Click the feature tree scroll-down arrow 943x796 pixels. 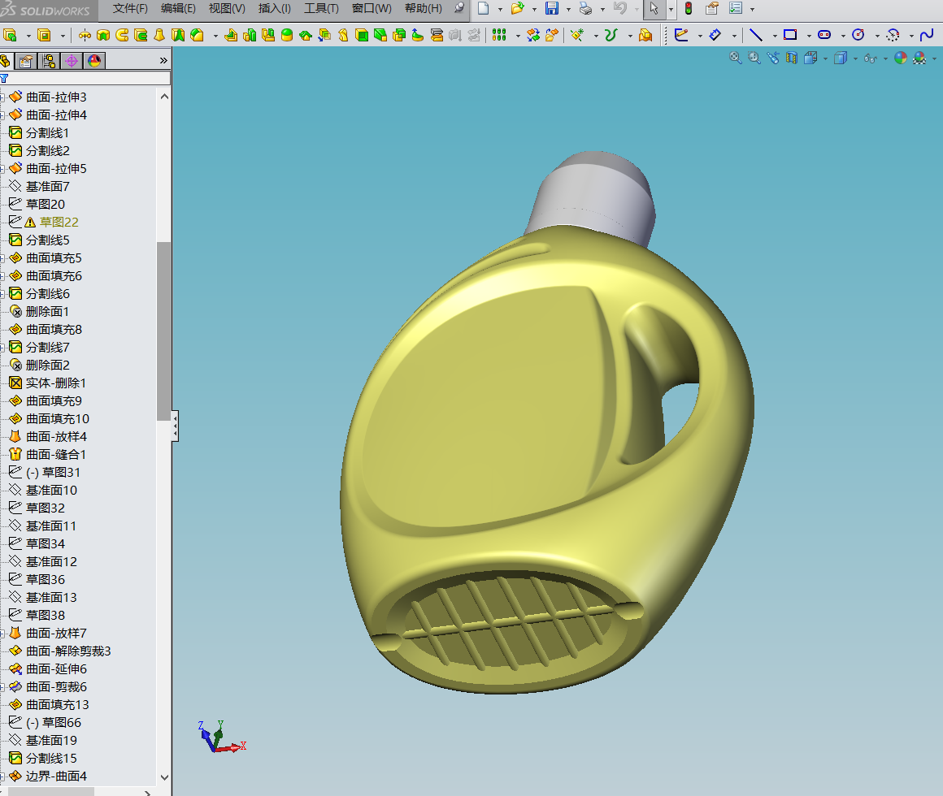[164, 777]
